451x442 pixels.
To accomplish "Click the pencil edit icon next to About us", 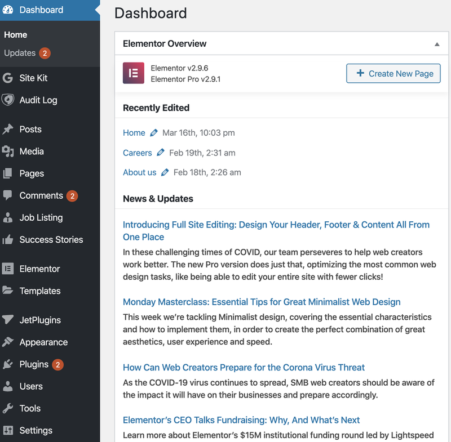I will coord(165,172).
